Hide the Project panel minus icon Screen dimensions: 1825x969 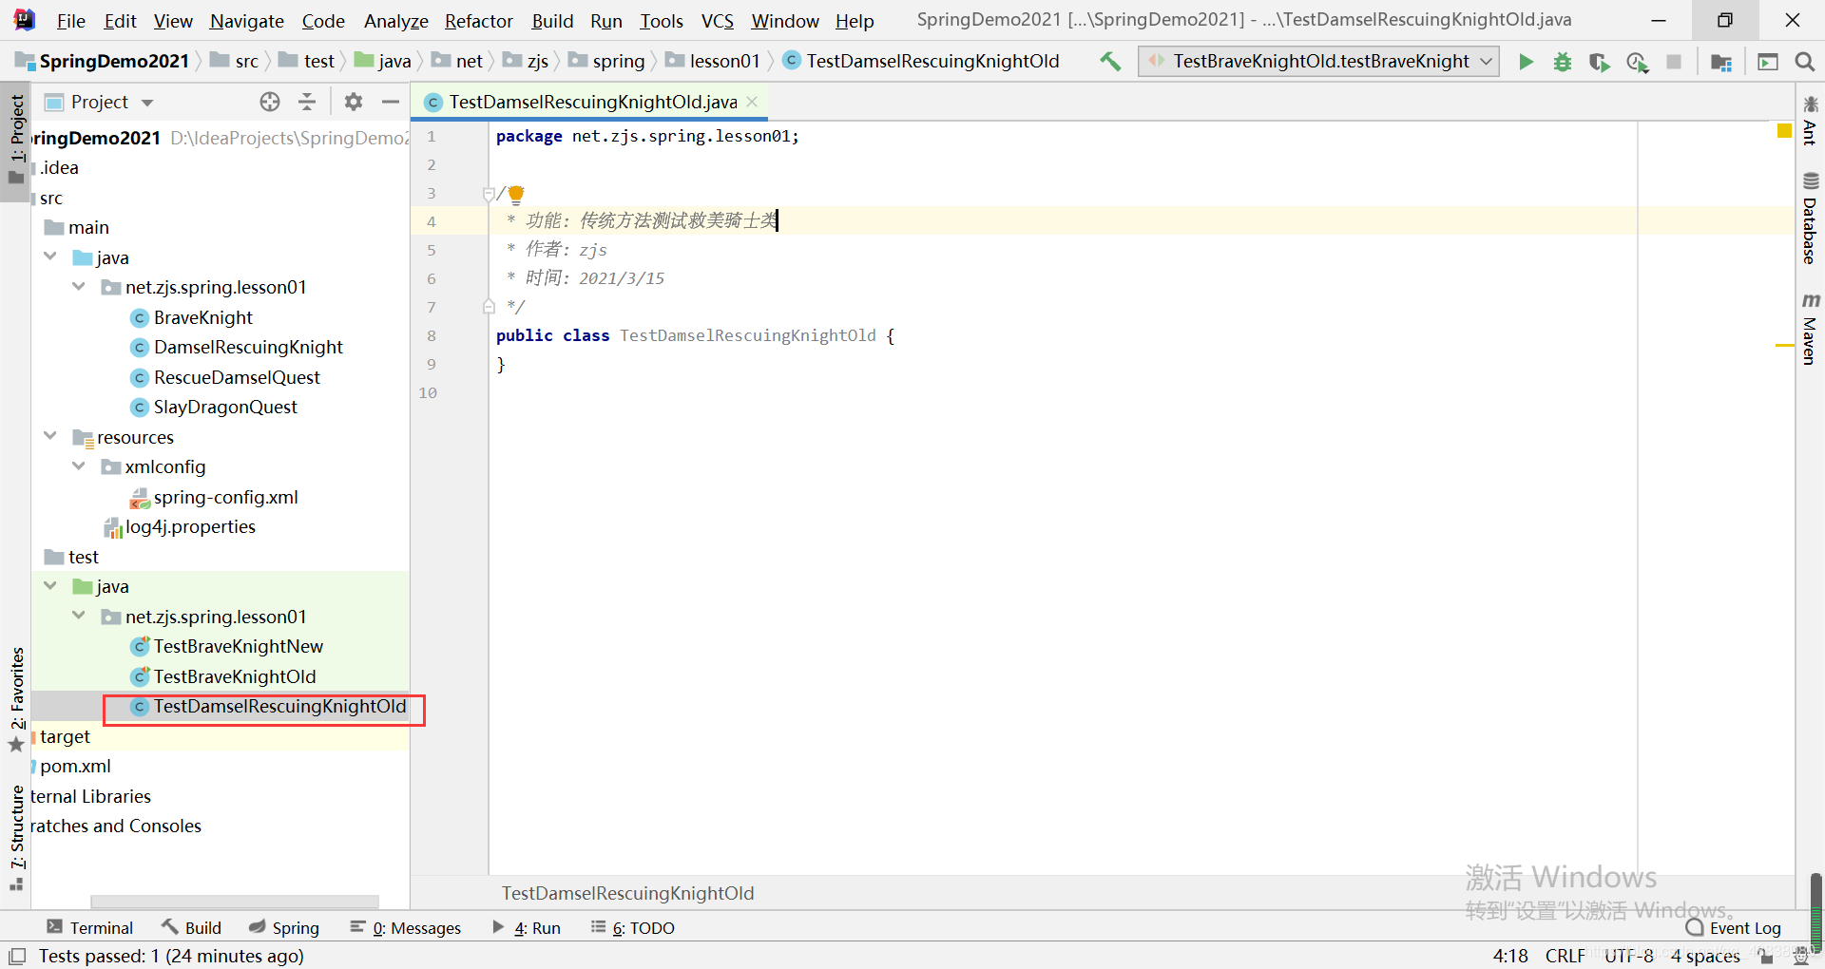click(390, 102)
